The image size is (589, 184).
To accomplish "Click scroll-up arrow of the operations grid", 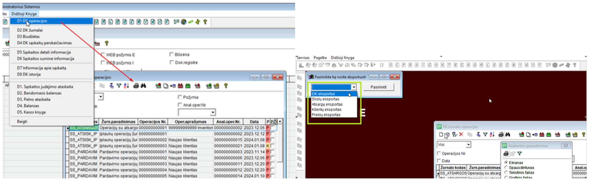I will (280, 121).
